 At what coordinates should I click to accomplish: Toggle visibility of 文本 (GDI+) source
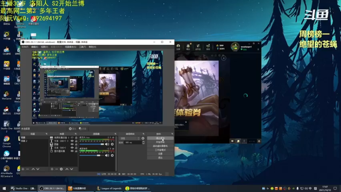72,148
